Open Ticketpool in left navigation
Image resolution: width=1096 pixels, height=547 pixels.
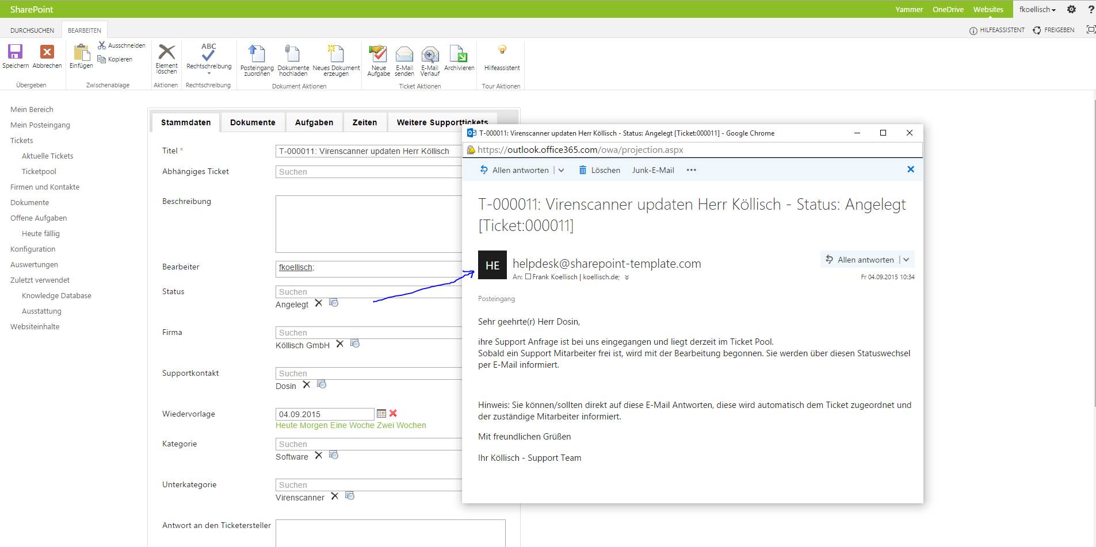coord(39,171)
